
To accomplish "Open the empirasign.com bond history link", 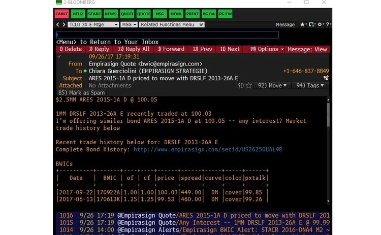I will coord(208,149).
